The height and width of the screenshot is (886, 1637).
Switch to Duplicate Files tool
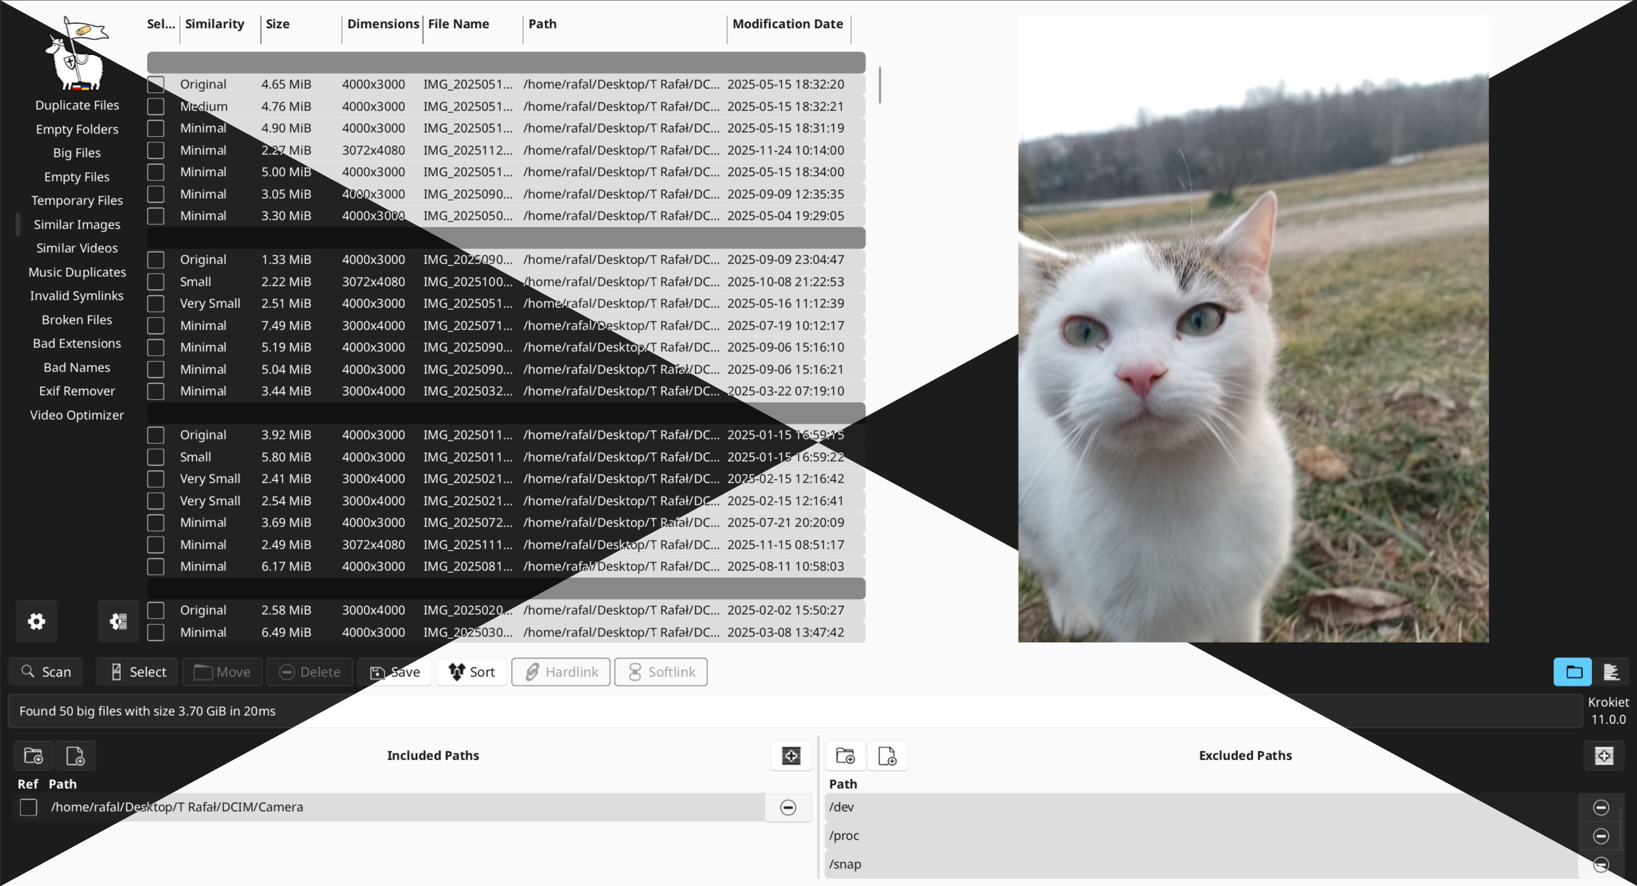click(77, 105)
